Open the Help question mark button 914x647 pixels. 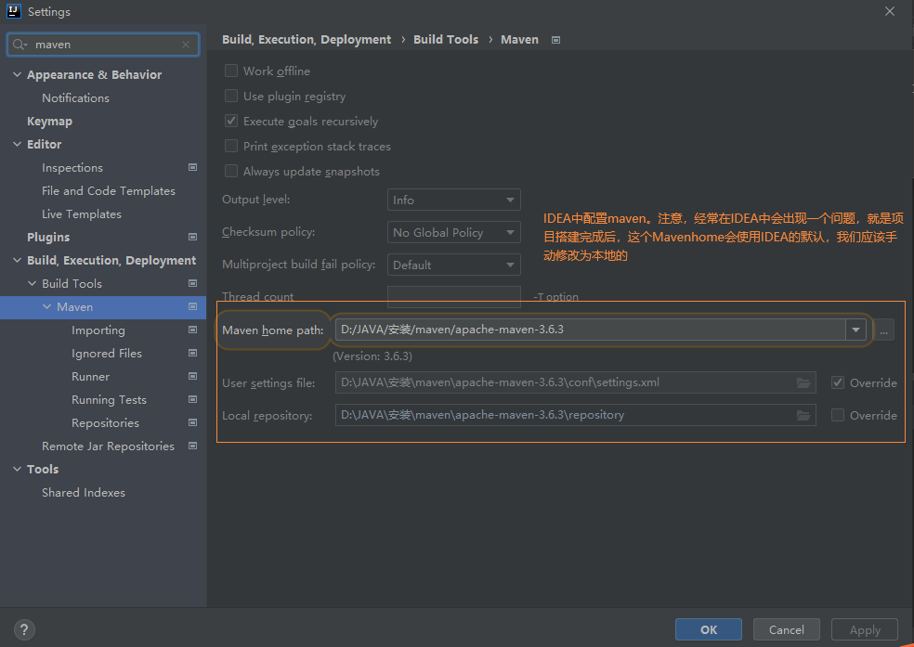(24, 629)
